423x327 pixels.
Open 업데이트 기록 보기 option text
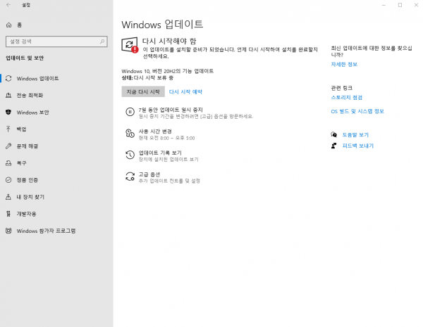point(160,153)
